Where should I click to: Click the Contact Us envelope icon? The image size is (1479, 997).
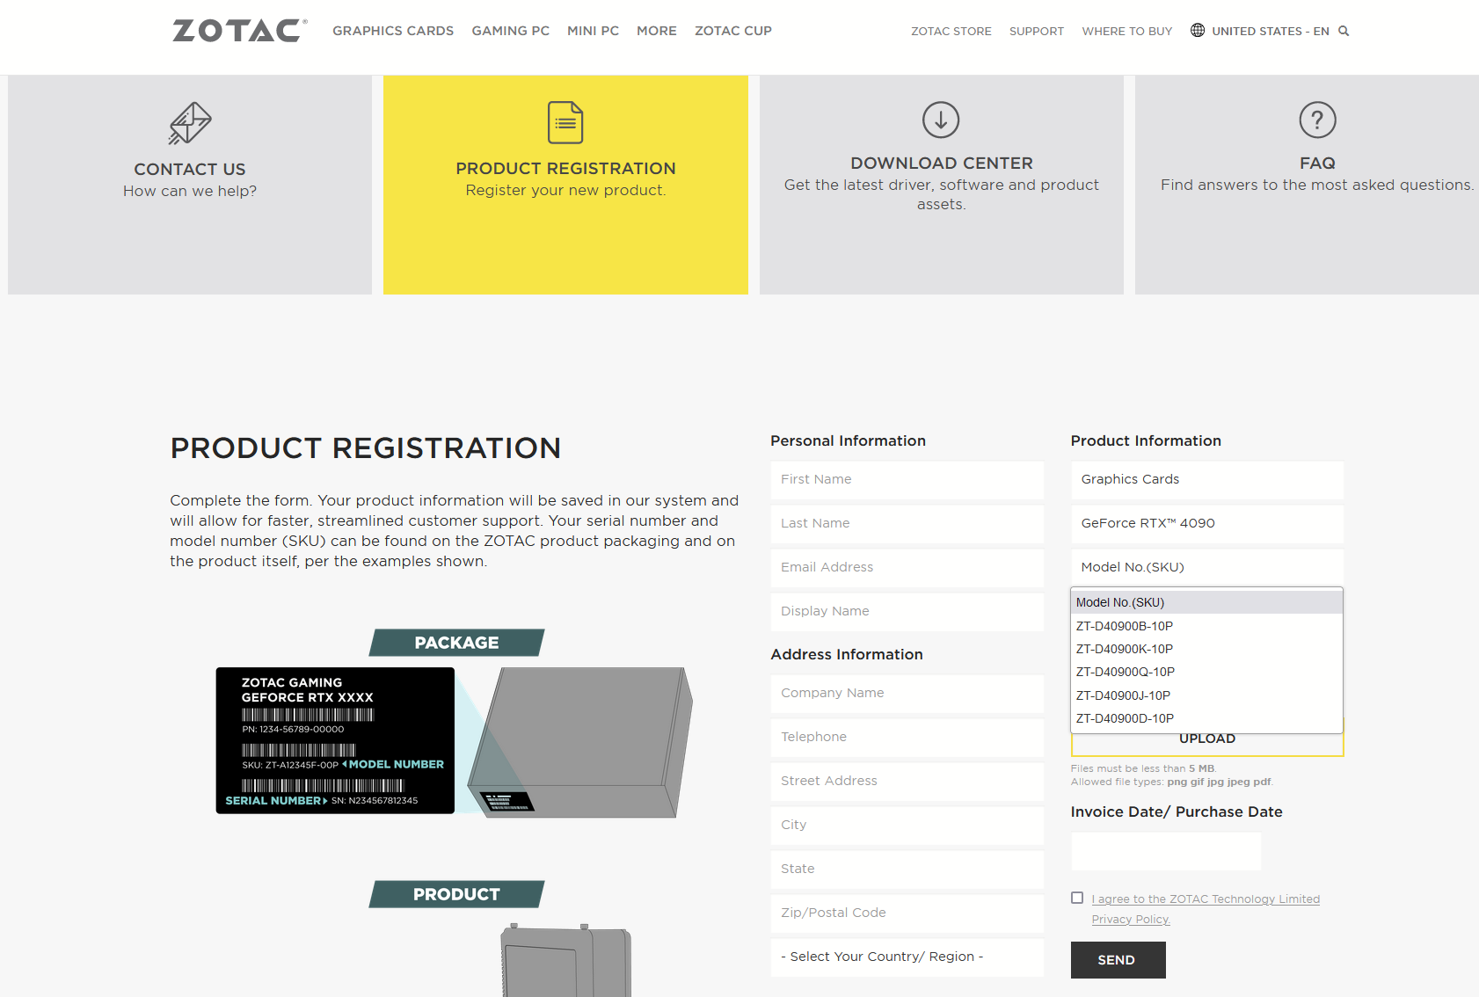point(190,123)
